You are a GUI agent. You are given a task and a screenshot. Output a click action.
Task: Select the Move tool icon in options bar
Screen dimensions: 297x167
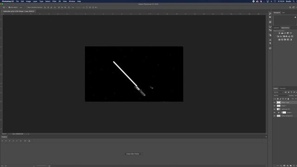point(4,7)
